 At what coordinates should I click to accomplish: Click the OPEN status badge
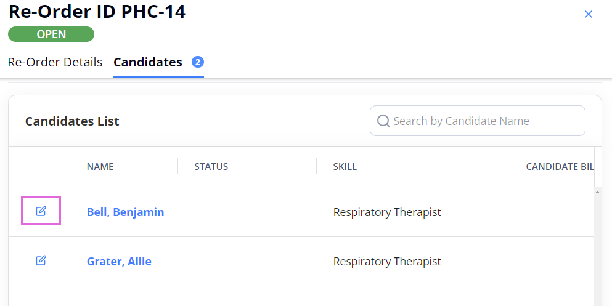tap(51, 34)
